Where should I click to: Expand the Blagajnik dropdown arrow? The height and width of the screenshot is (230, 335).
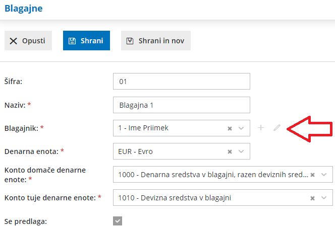241,128
